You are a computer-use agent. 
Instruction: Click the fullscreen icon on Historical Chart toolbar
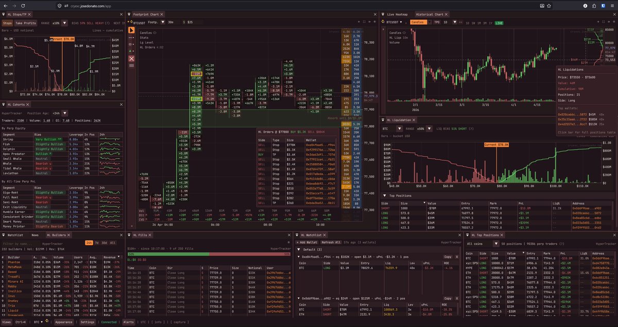click(x=604, y=22)
